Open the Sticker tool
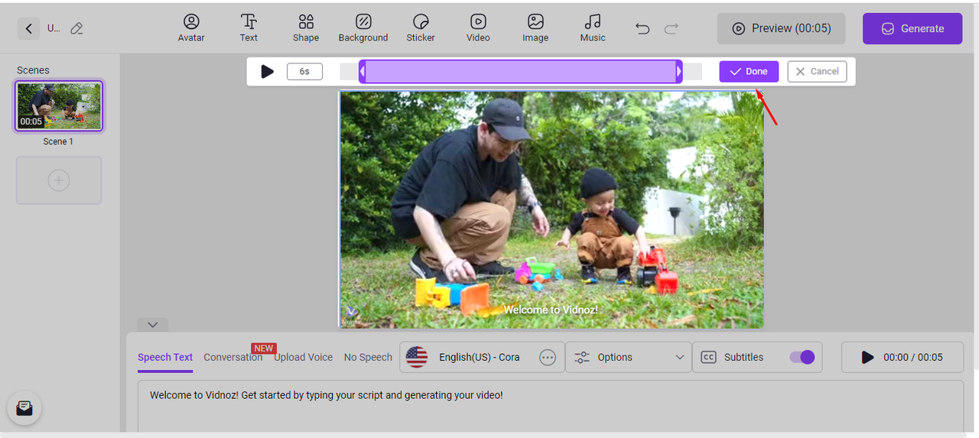This screenshot has height=438, width=979. [421, 28]
